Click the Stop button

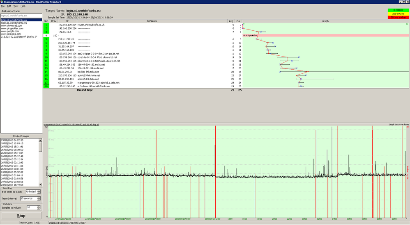21,216
